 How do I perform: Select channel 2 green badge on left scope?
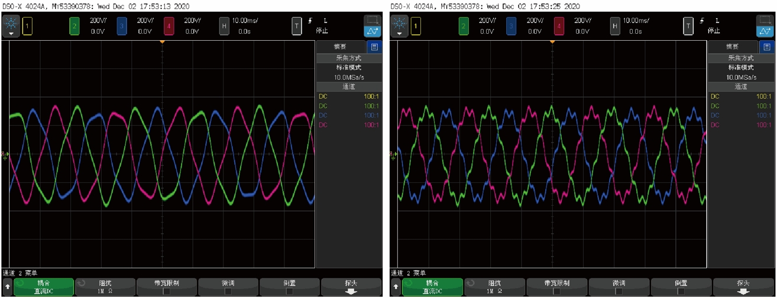75,26
